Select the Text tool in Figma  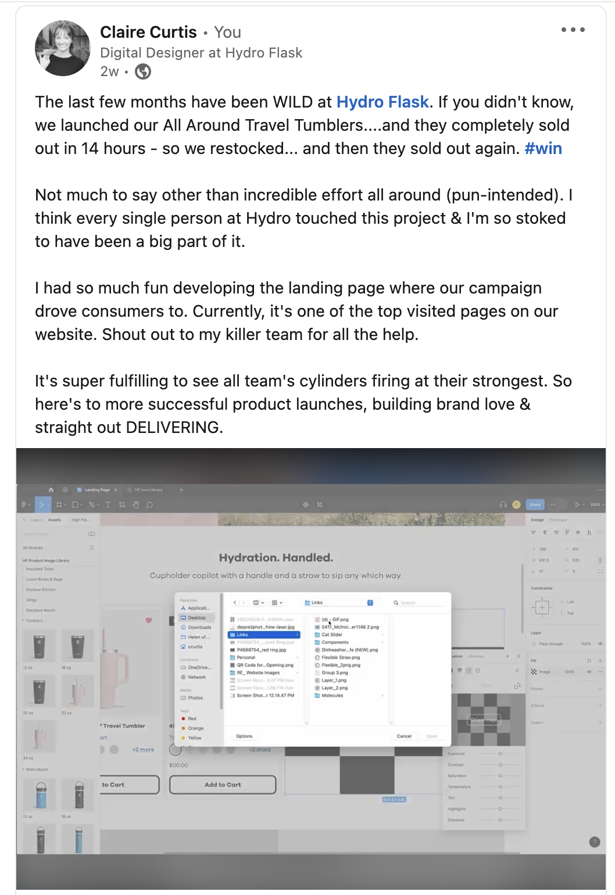[108, 504]
